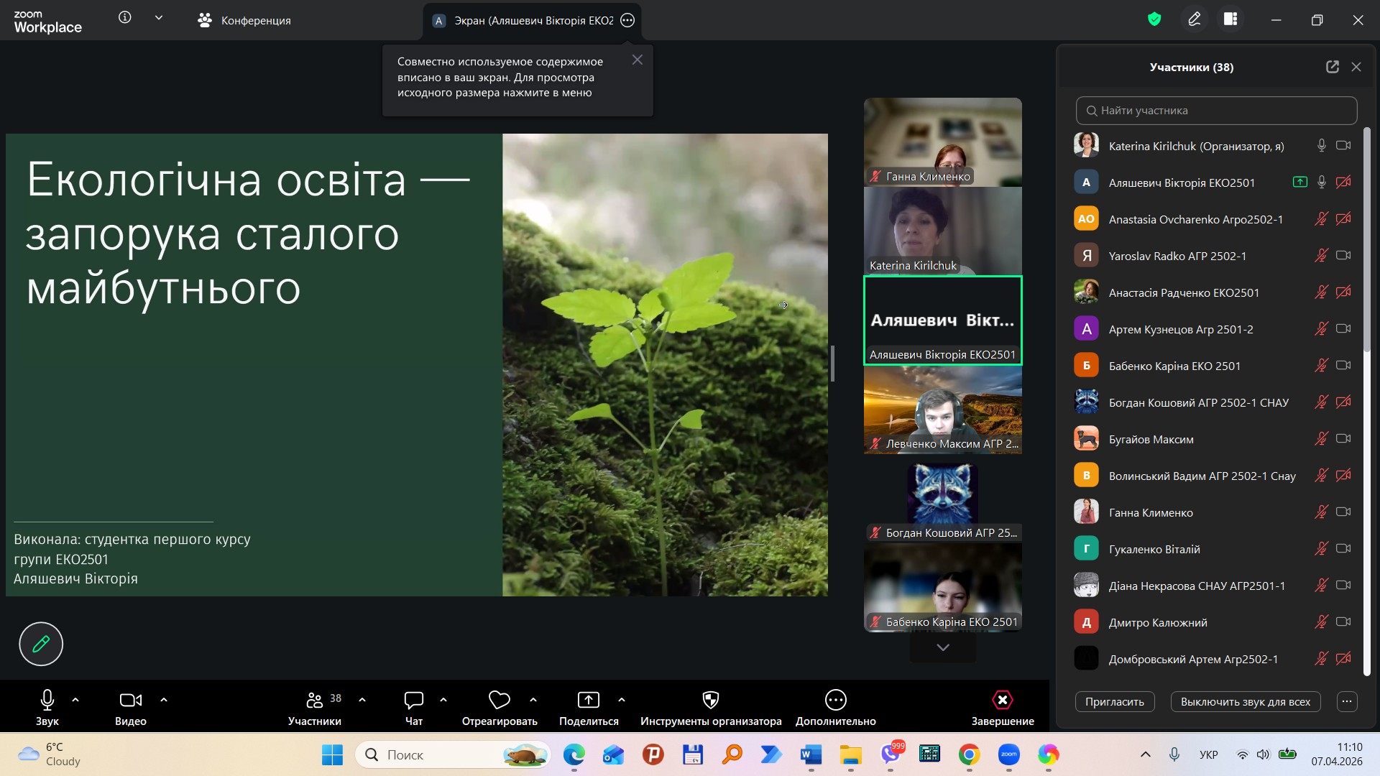Open Host tools shield icon

[710, 700]
